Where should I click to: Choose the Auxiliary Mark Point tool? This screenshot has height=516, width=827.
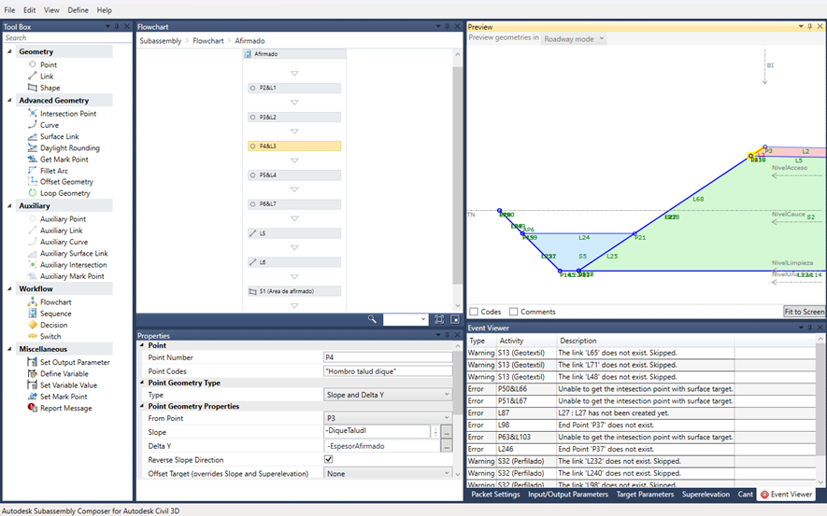tap(72, 276)
